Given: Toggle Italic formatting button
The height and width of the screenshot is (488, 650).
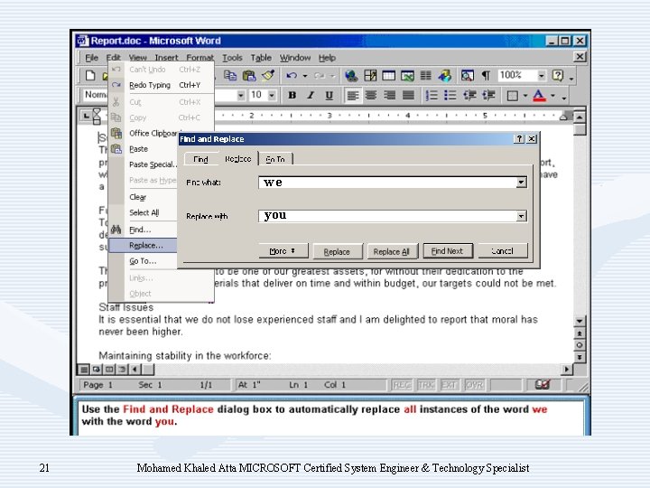Looking at the screenshot, I should [311, 96].
